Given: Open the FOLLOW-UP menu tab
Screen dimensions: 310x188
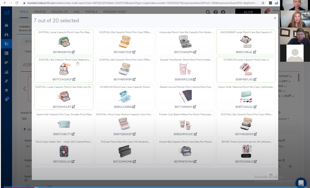Looking at the screenshot, I should pos(60,12).
